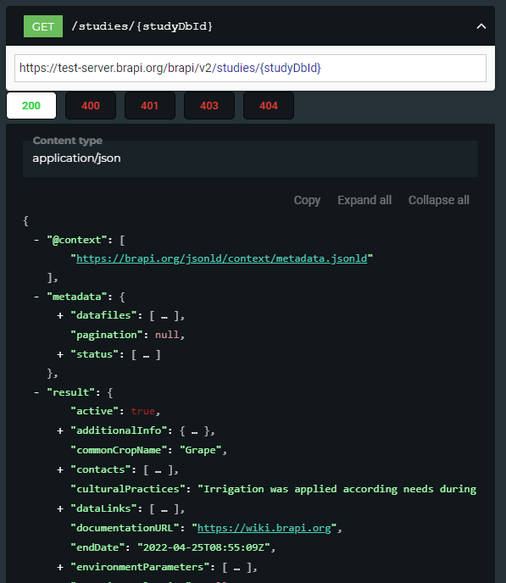
Task: Click the /studies/{studyDbId} endpoint path
Action: [142, 26]
